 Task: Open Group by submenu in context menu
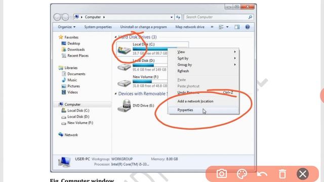[204, 65]
